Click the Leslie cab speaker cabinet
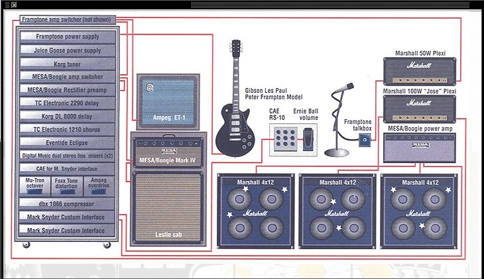This screenshot has width=484, height=279. (168, 208)
